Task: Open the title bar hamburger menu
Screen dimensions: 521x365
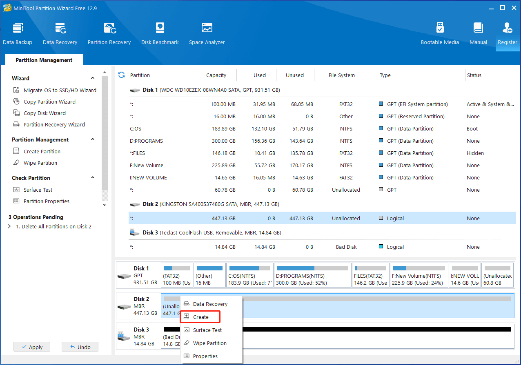Action: pos(479,8)
